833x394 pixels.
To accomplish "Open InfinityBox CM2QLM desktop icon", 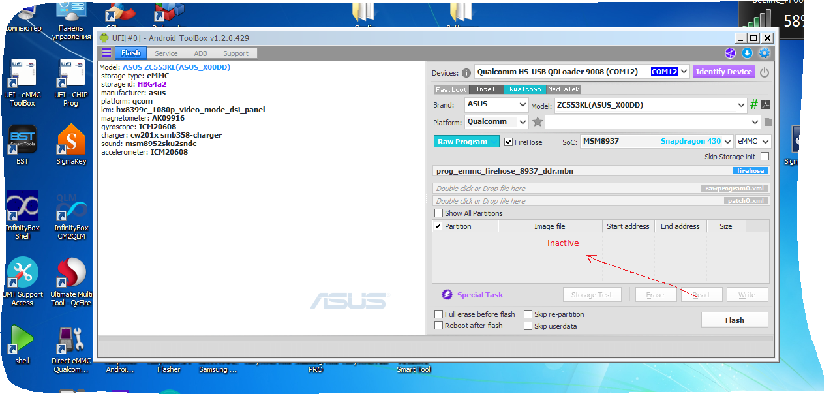I will (x=71, y=215).
